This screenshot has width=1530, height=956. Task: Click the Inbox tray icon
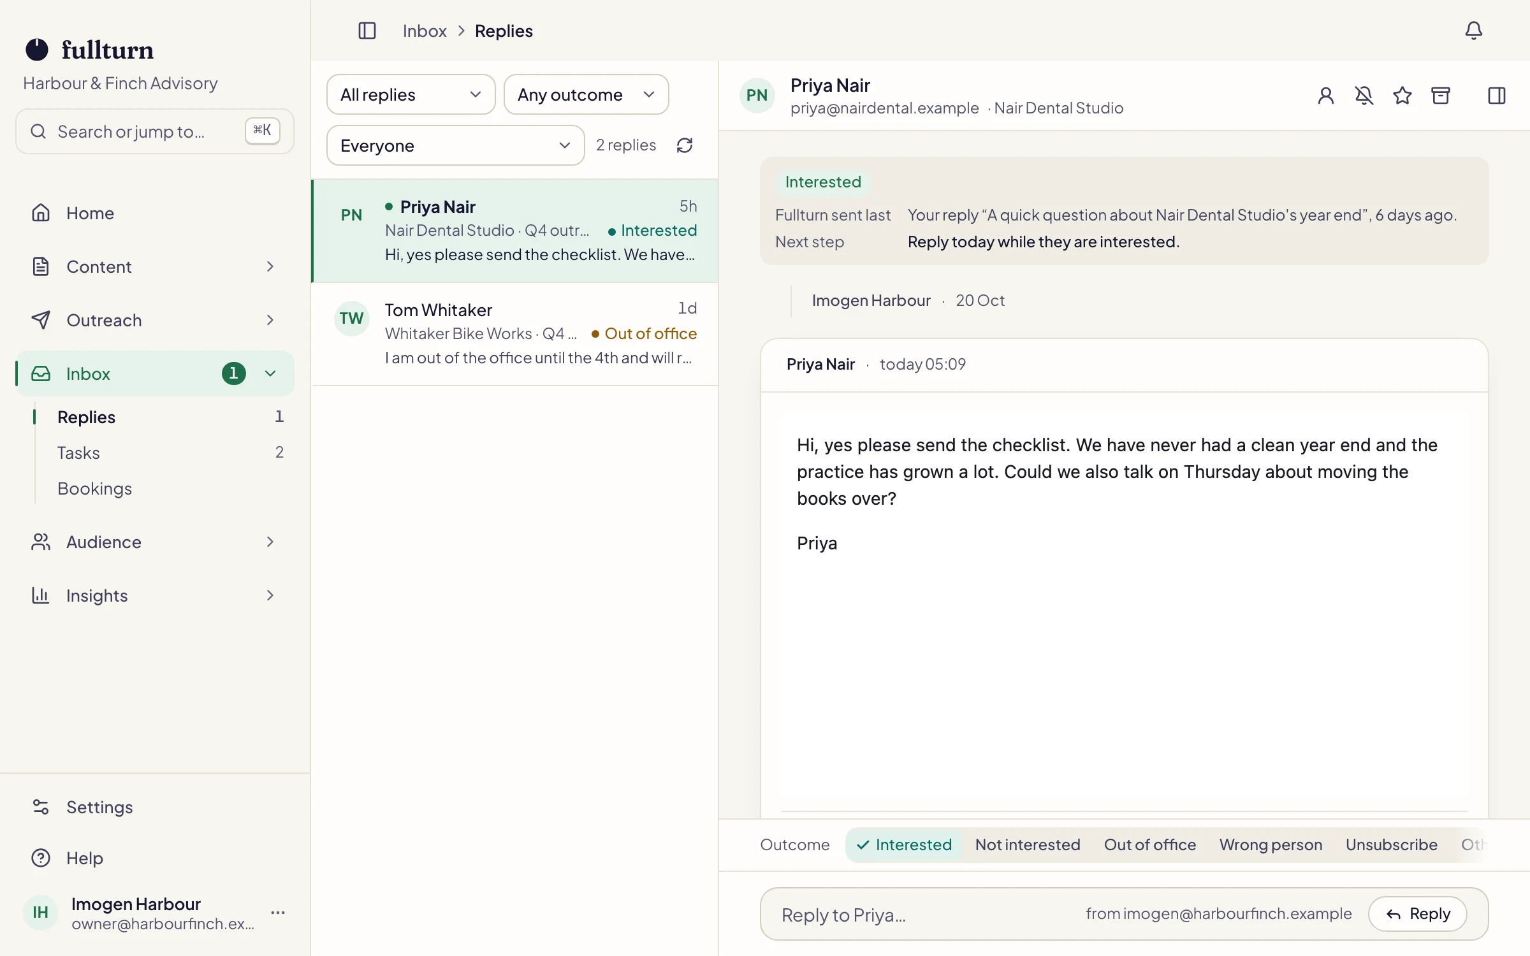tap(41, 373)
